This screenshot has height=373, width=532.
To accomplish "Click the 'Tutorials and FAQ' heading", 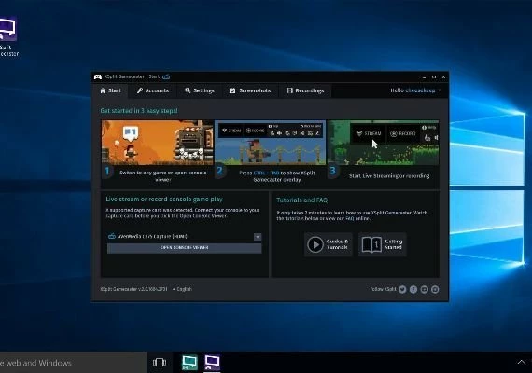I will coord(302,200).
